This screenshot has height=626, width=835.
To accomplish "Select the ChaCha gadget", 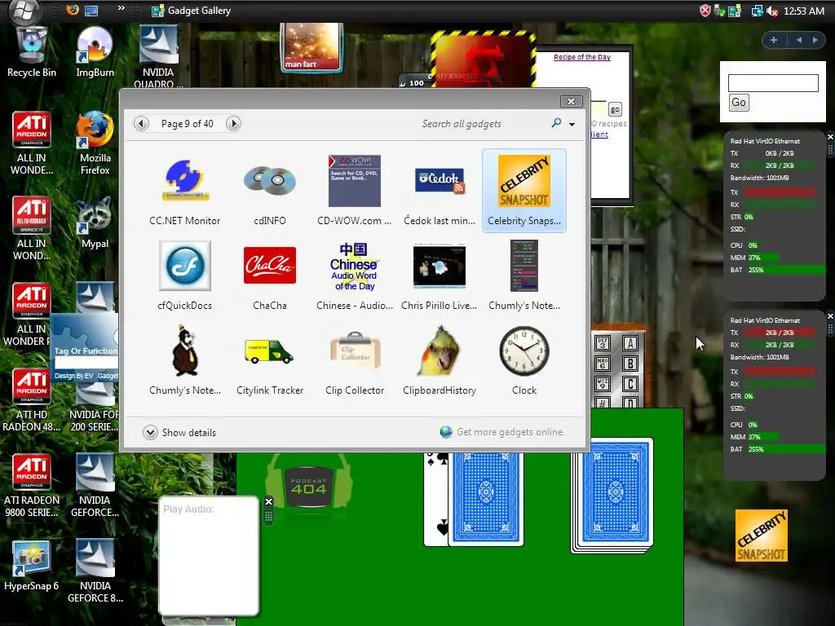I will click(x=269, y=276).
